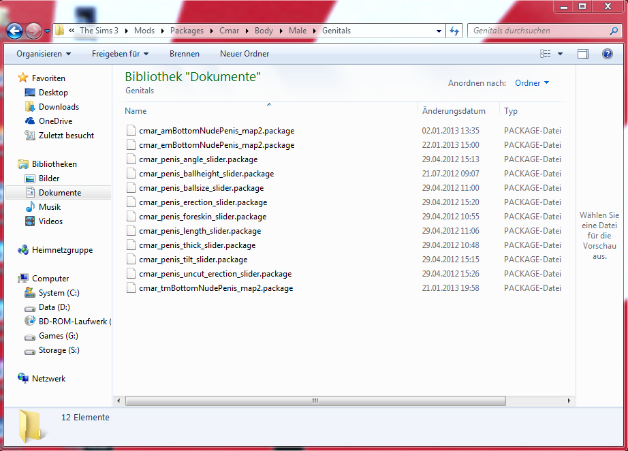This screenshot has height=451, width=628.
Task: Click the Heimnetzgruppe icon
Action: coord(23,250)
